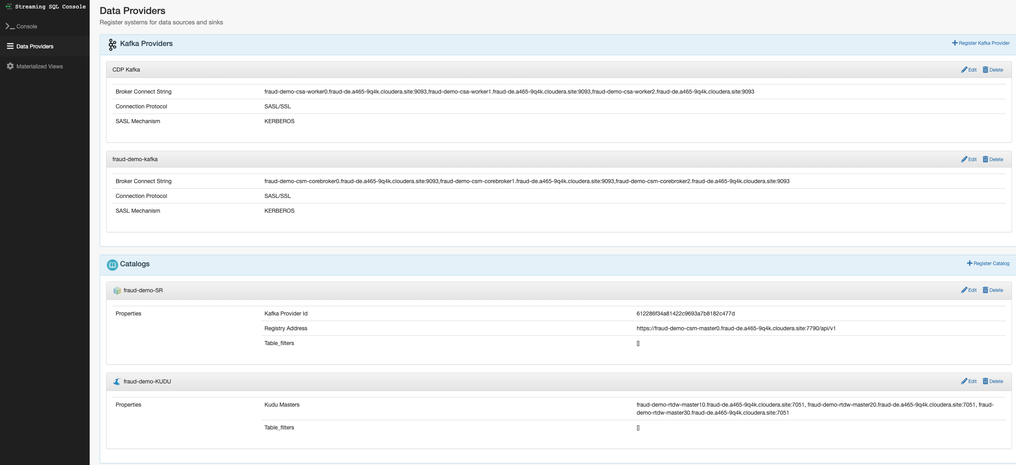Click the Streaming SQL Console logo

click(8, 6)
